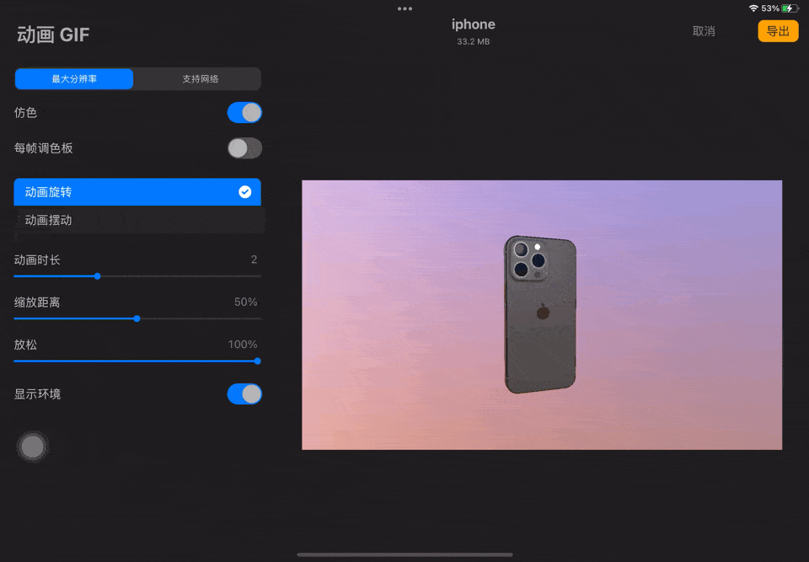Click the checkmark on the 动画旋转 option

click(x=245, y=191)
